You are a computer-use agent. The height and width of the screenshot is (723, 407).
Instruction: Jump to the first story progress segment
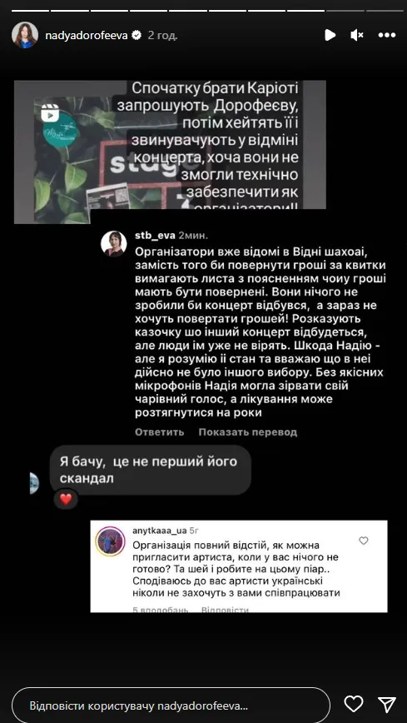31,10
